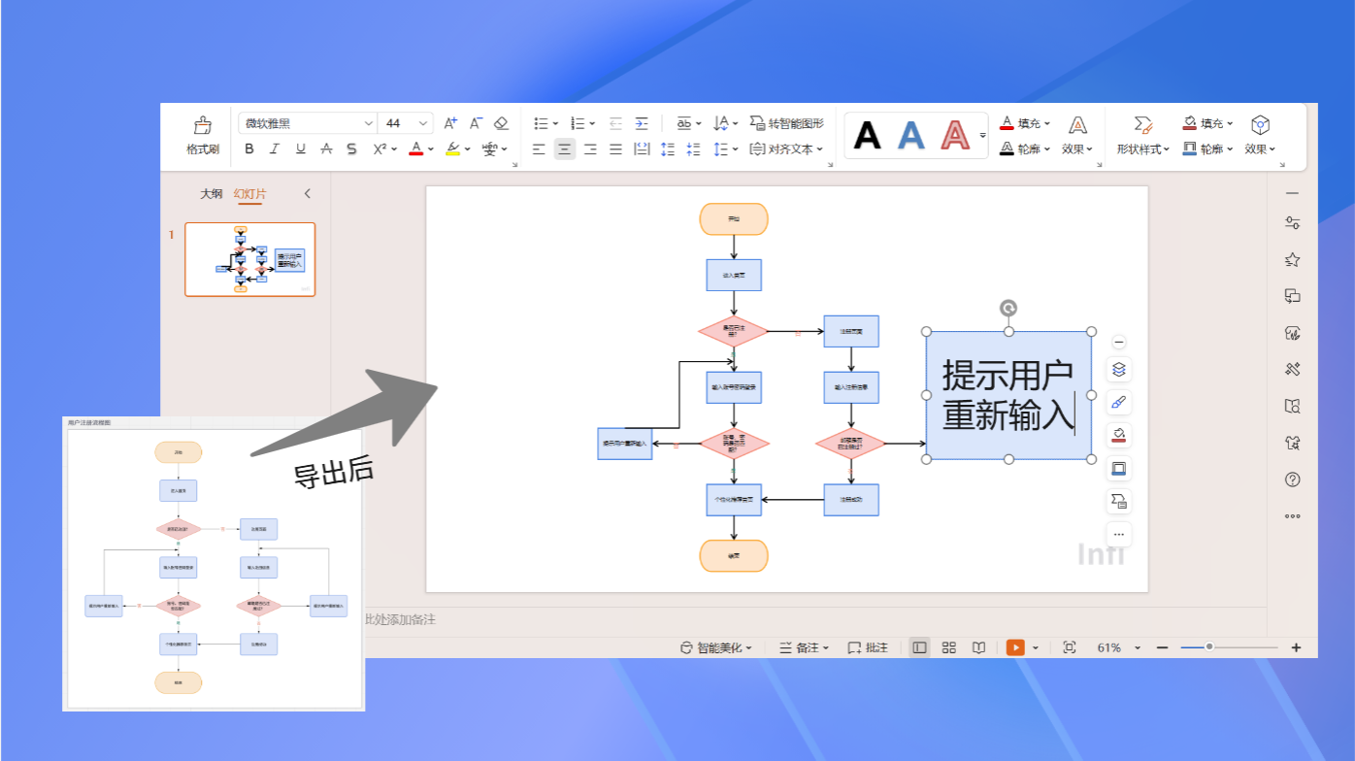Click the layers icon in floating toolbar
1355x761 pixels.
click(1118, 370)
